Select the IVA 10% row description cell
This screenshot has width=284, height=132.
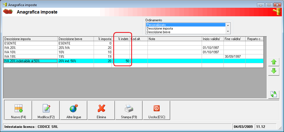click(31, 52)
